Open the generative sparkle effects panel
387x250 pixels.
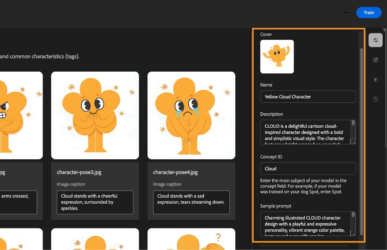point(375,79)
